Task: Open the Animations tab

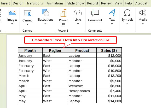Action: tap(55, 3)
